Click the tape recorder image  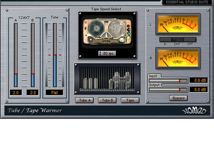click(107, 32)
